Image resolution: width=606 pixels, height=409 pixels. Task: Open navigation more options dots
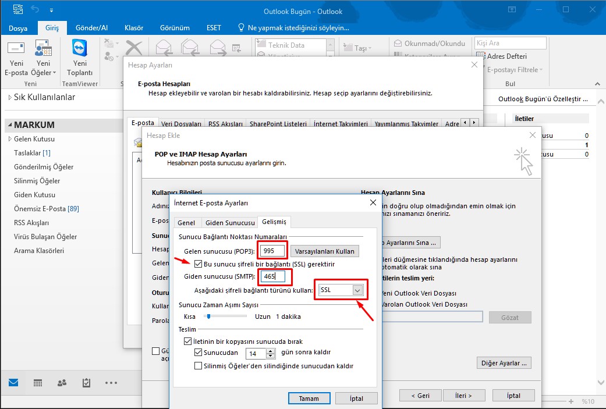[111, 383]
